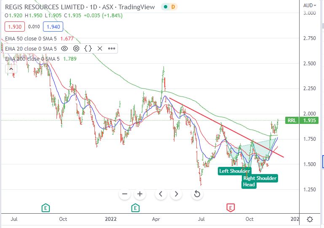Zoom in the chart with plus button
The height and width of the screenshot is (228, 324).
pos(140,194)
